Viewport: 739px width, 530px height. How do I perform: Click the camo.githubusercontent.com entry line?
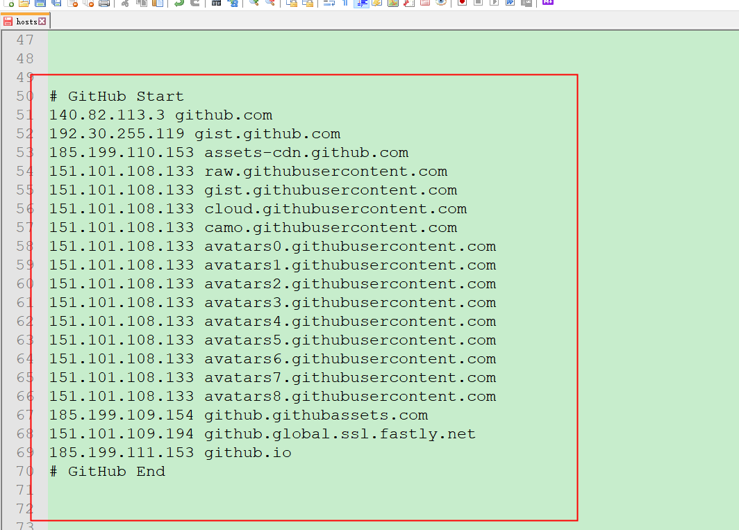tap(253, 228)
